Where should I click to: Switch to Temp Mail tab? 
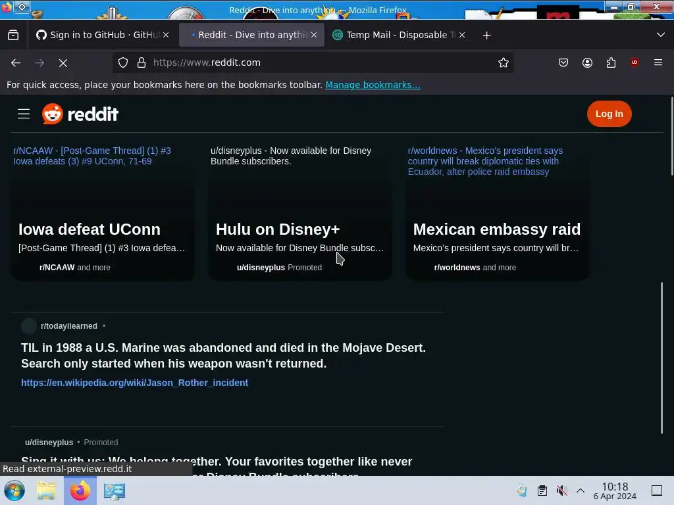[x=399, y=36]
